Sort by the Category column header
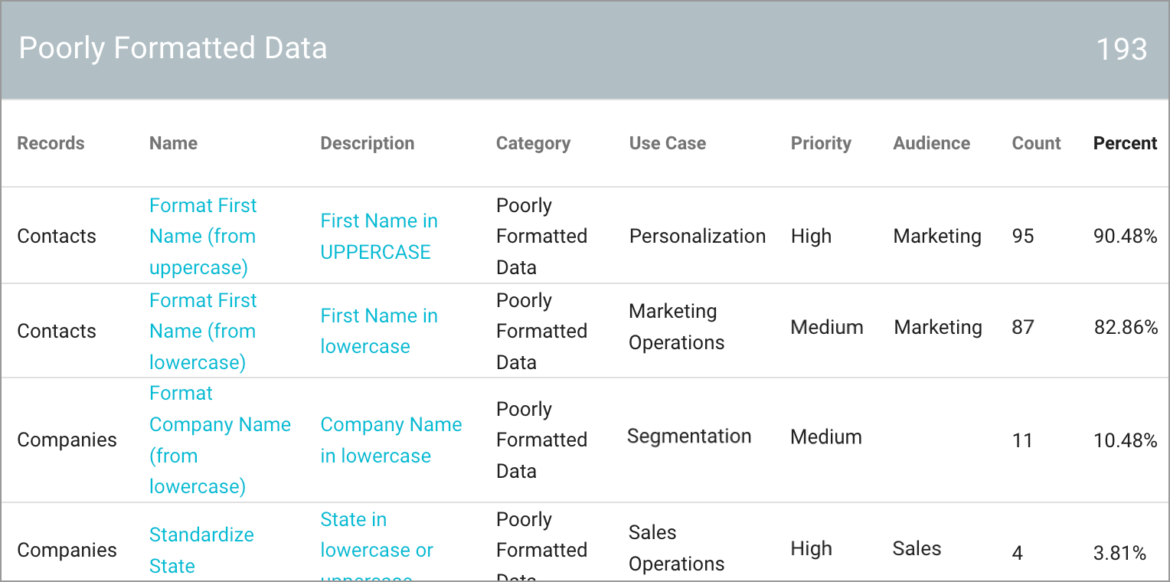 pos(533,143)
